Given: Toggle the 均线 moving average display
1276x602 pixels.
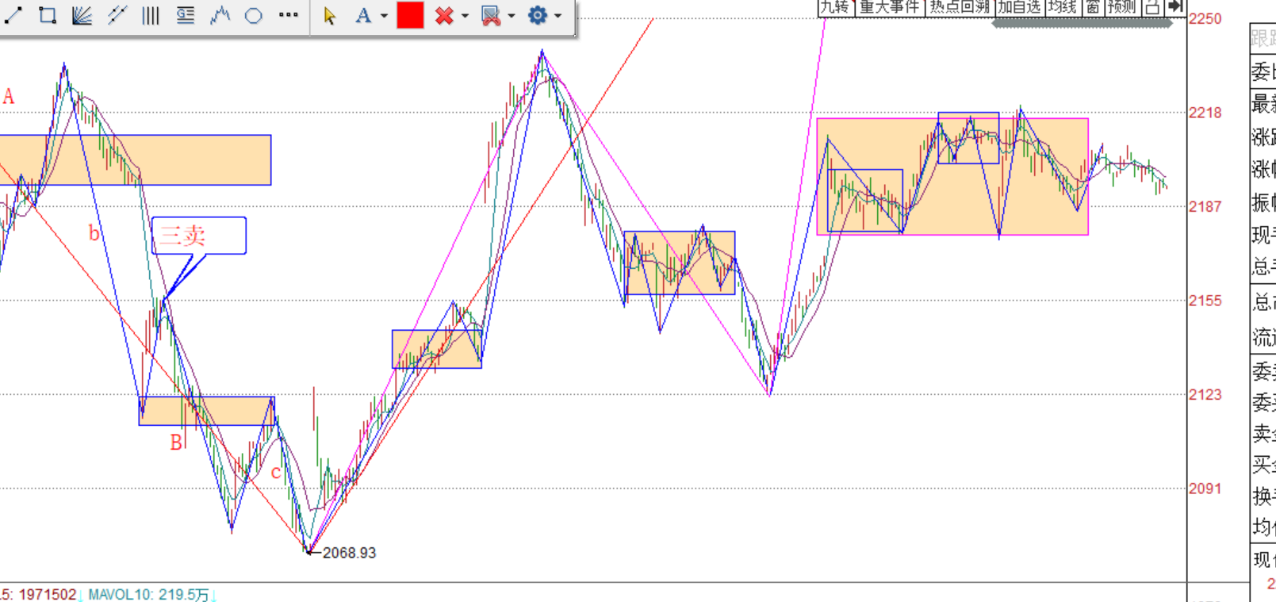Looking at the screenshot, I should 1062,7.
